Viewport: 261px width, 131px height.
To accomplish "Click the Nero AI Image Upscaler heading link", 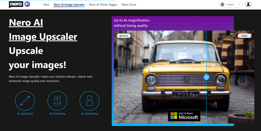I will (x=43, y=30).
